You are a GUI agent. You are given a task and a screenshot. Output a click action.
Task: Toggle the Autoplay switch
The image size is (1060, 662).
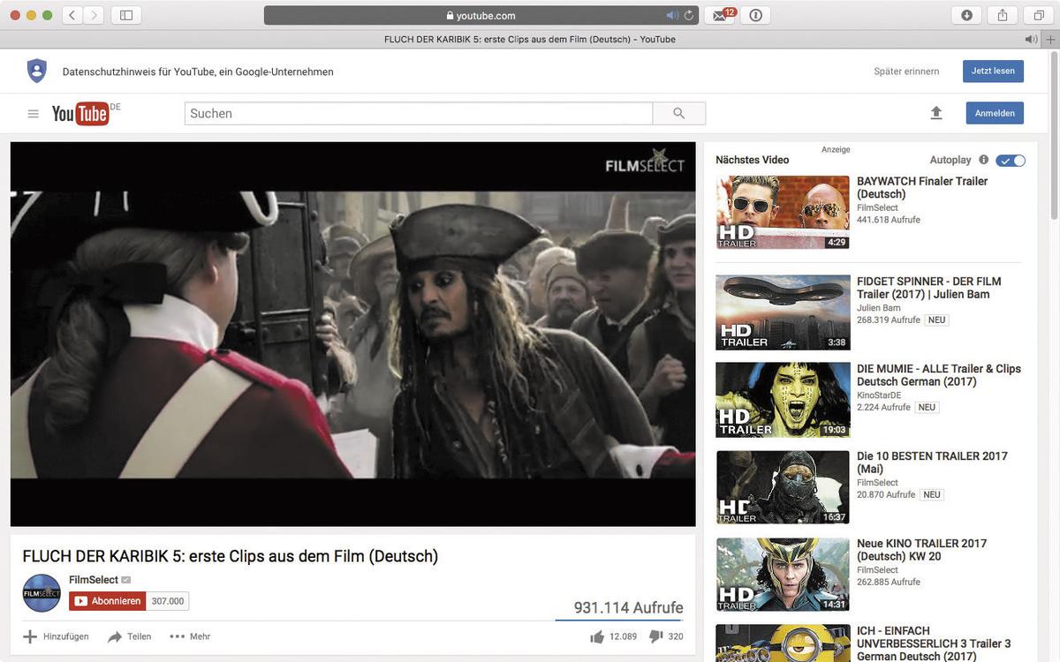tap(1011, 161)
